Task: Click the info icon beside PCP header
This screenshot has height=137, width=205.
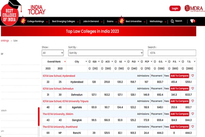Action: (x=142, y=62)
